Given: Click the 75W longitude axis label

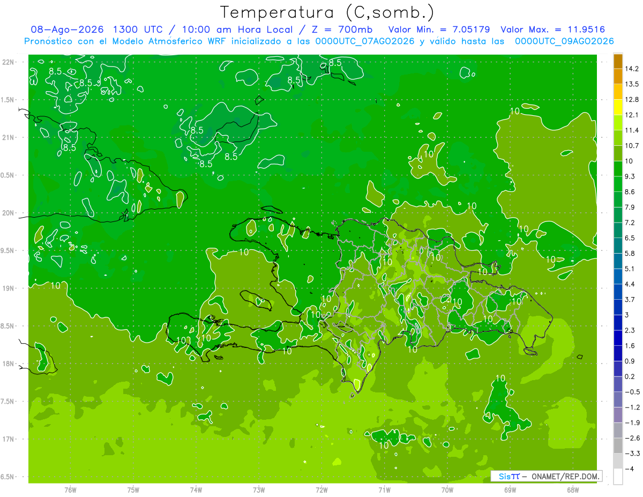Looking at the screenshot, I should click(133, 490).
